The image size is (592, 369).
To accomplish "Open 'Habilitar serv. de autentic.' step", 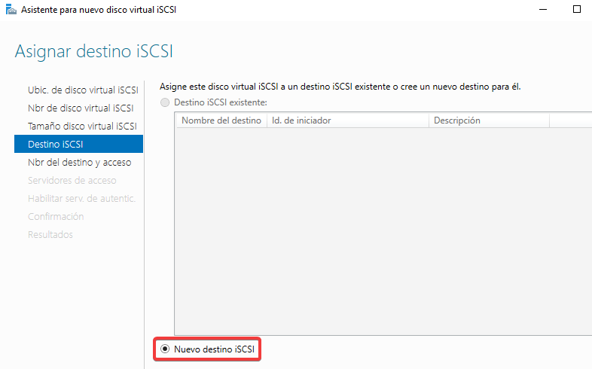I will (x=81, y=198).
